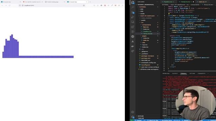Click the lightbulb code action icon in the editor
This screenshot has height=121, width=216.
point(169,14)
